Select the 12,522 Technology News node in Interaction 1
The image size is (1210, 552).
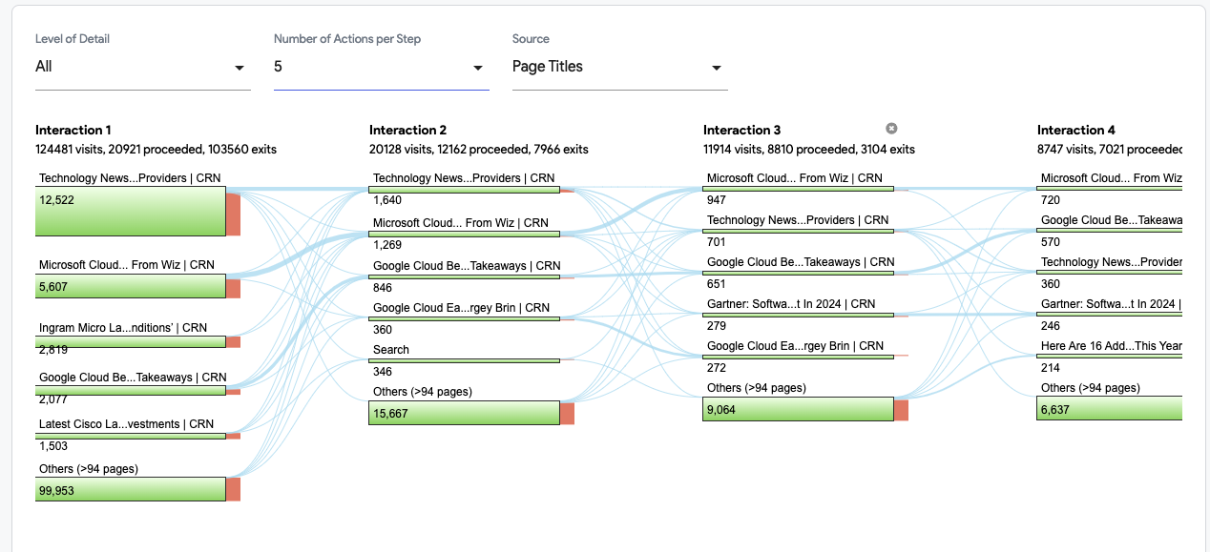131,211
